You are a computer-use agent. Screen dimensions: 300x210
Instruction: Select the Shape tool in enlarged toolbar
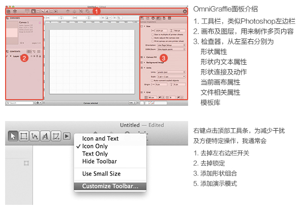click(24, 136)
